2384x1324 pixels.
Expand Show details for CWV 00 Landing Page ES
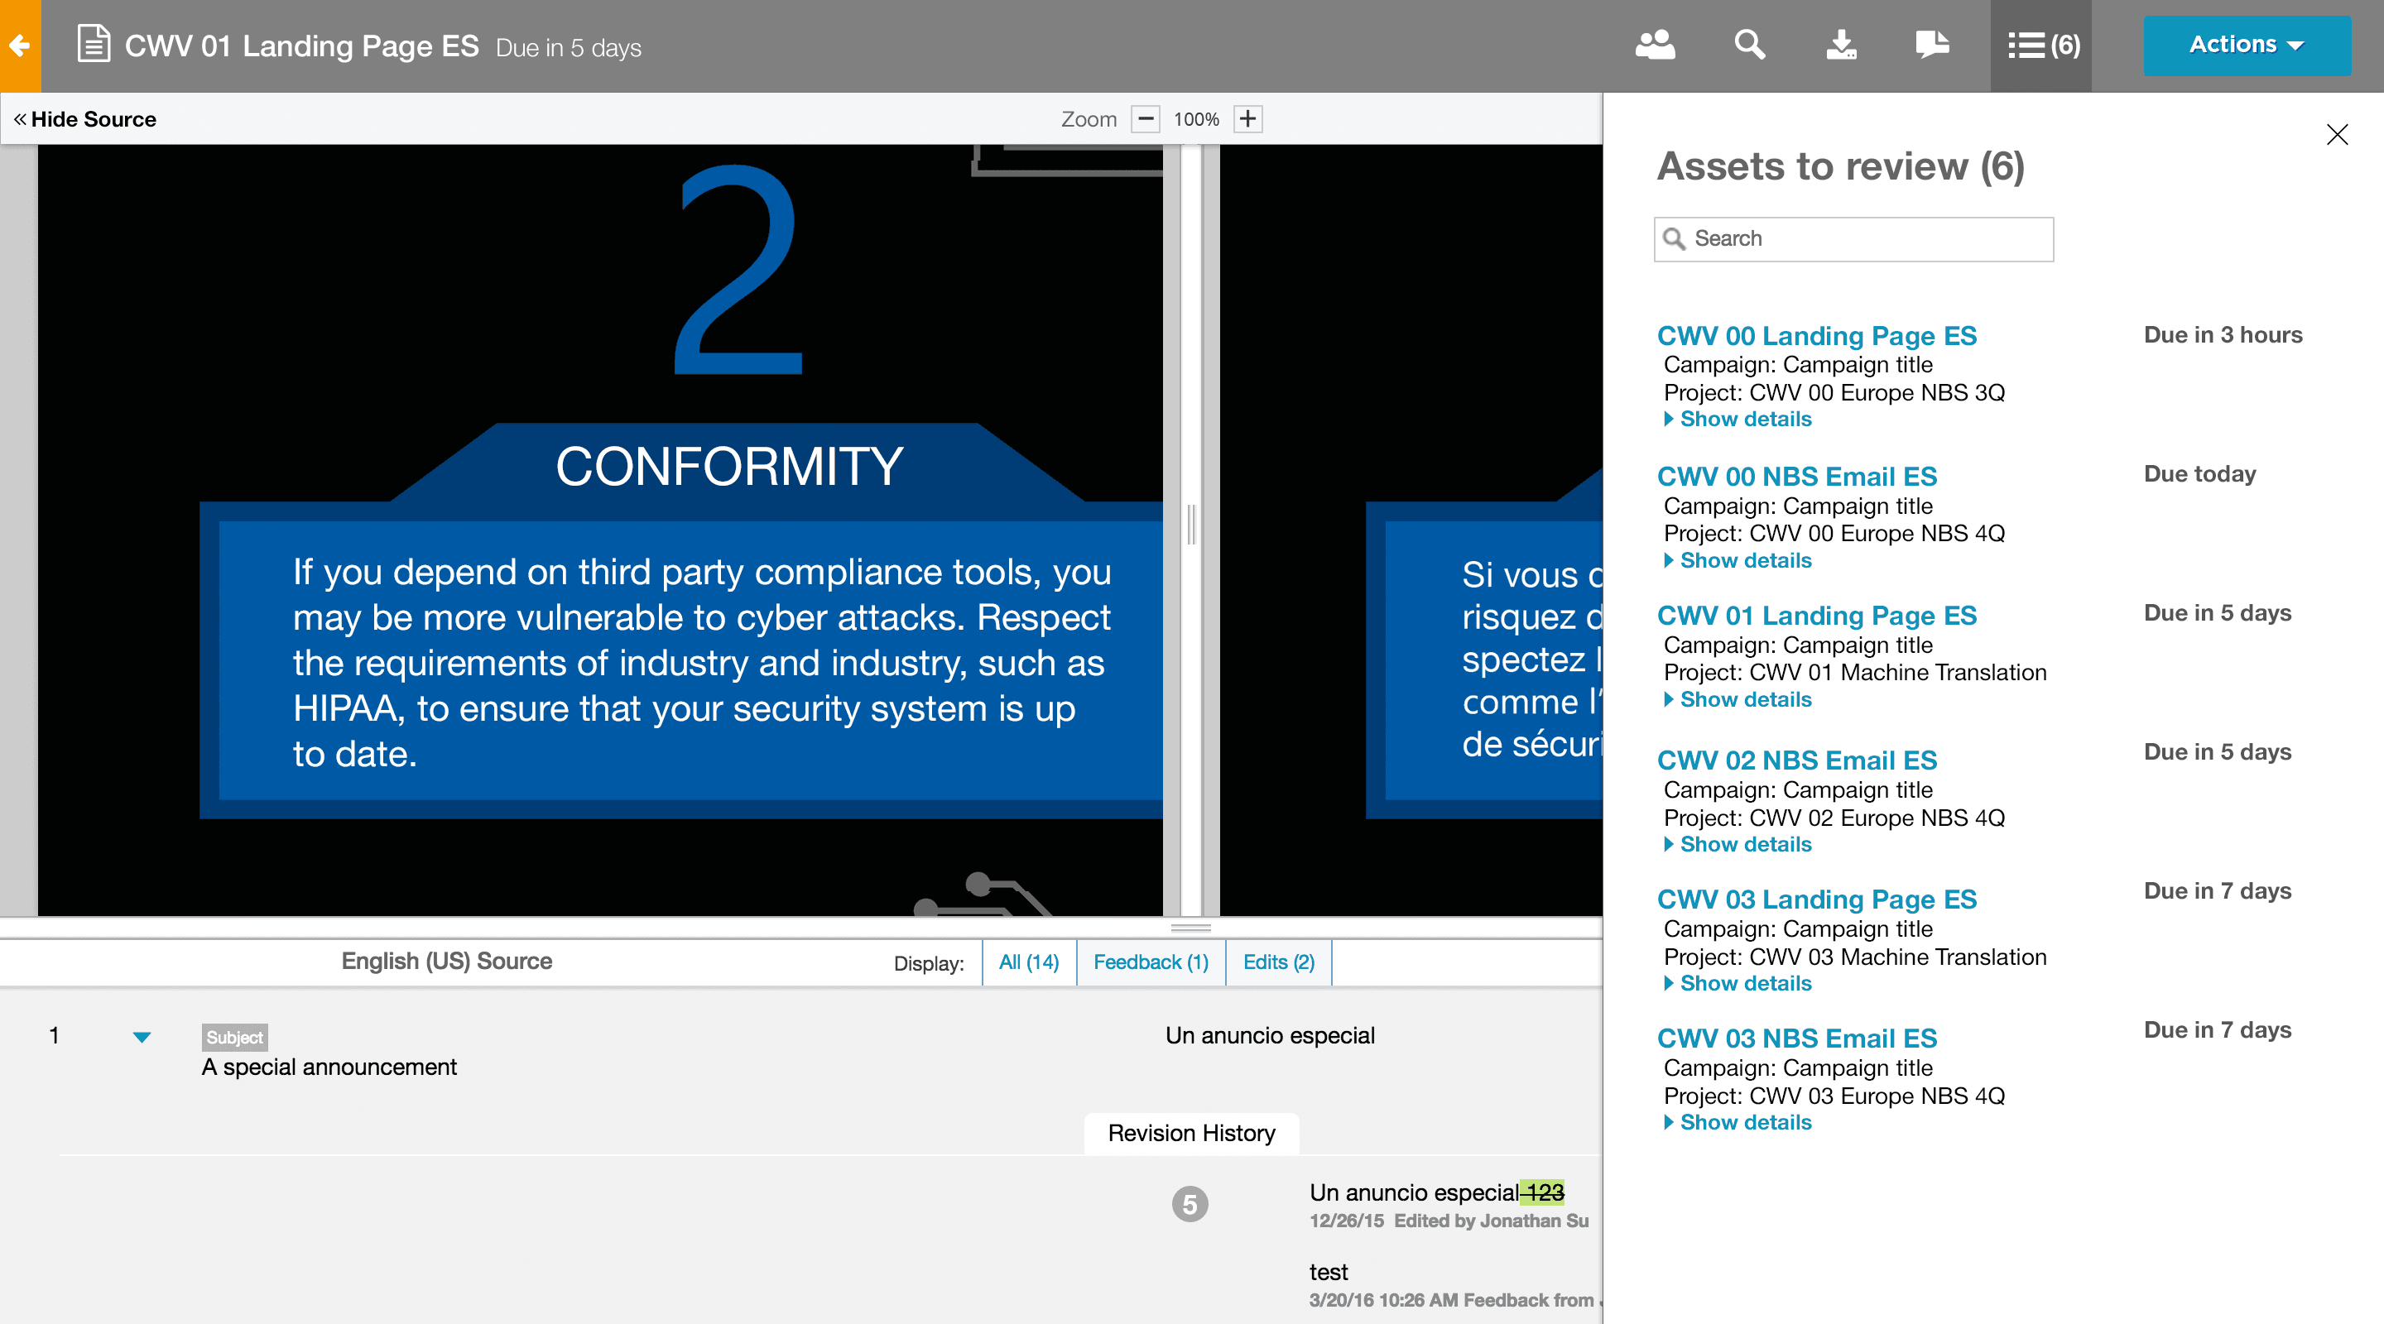tap(1744, 419)
